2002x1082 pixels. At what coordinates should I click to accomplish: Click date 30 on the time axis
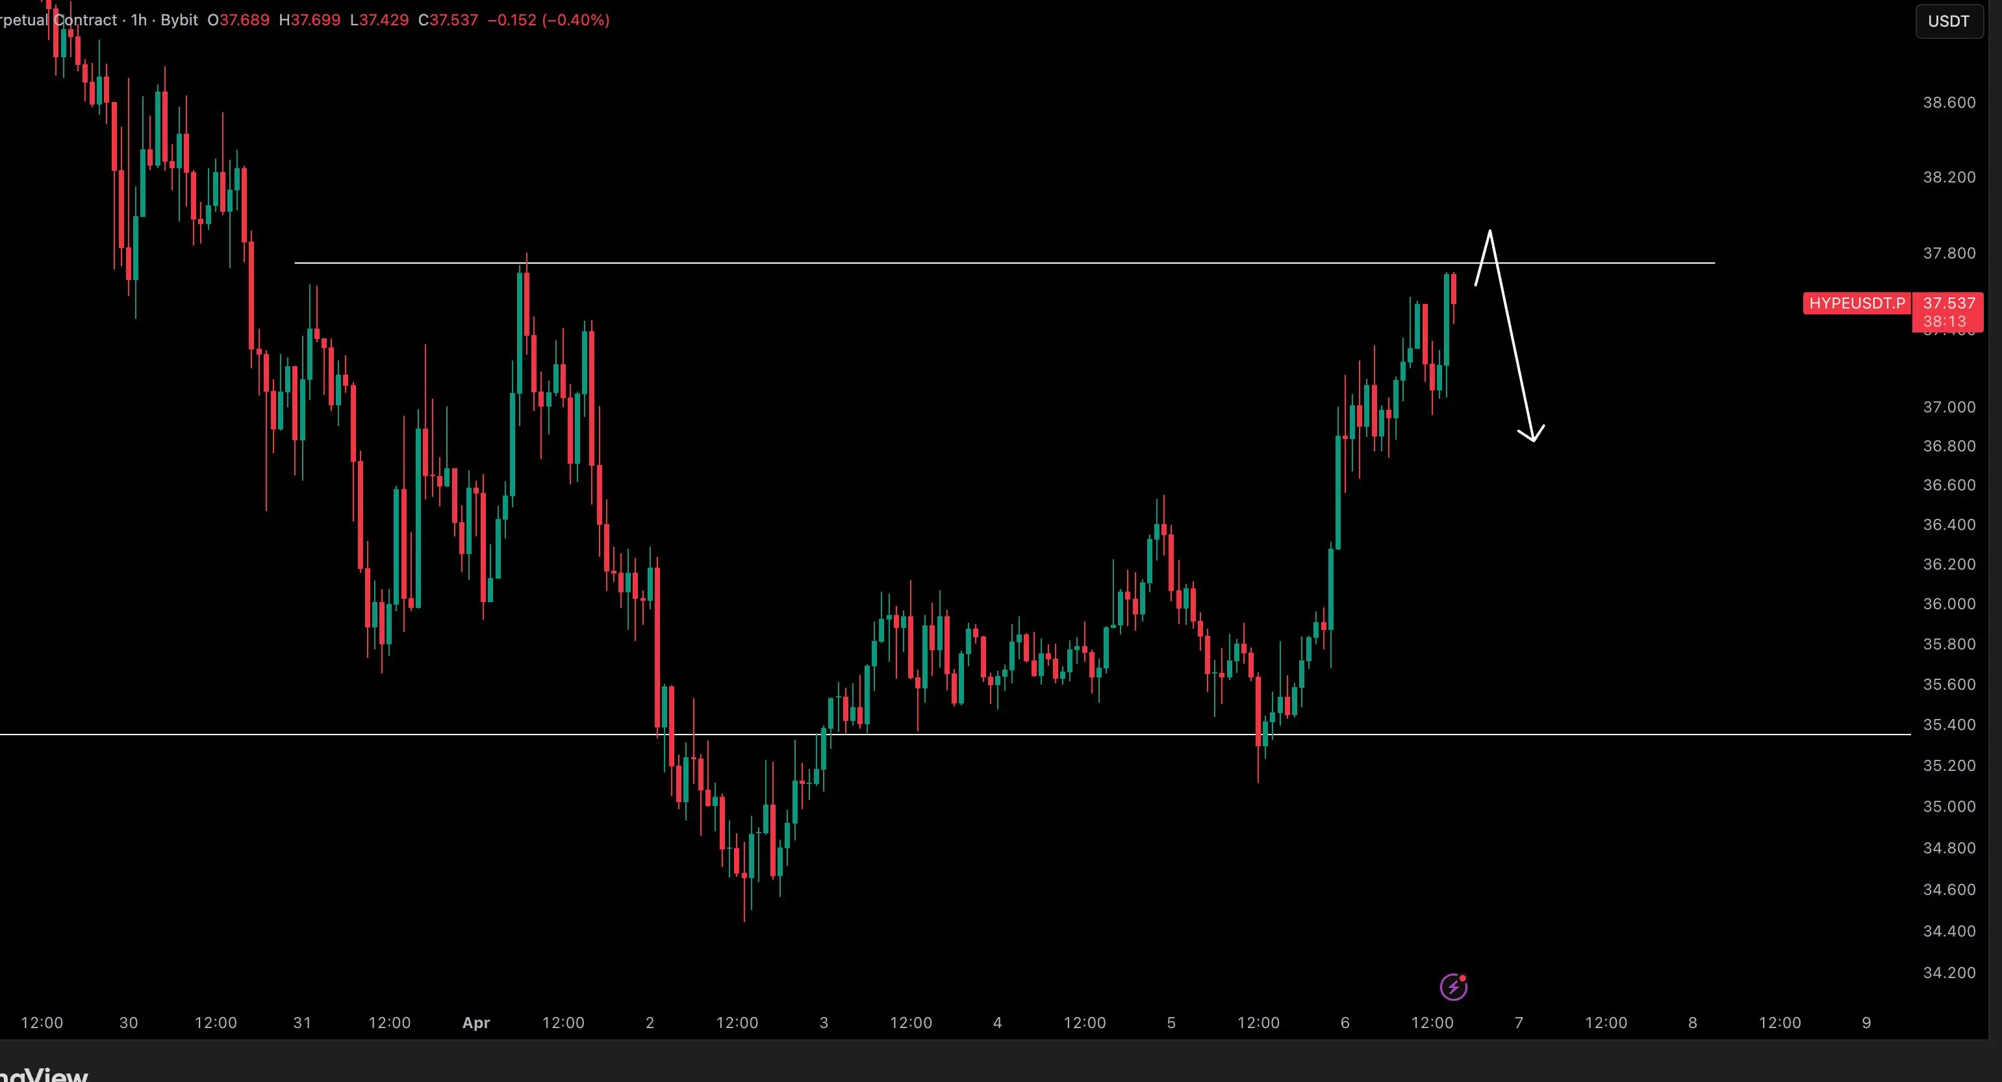tap(128, 1023)
